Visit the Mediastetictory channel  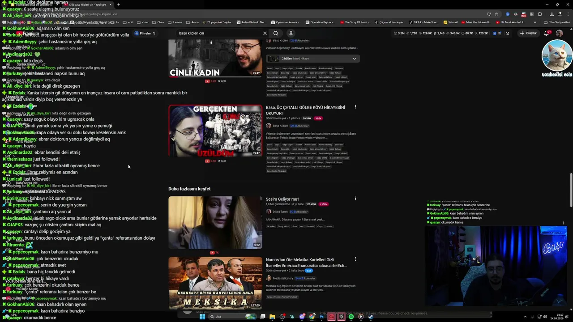click(x=282, y=278)
